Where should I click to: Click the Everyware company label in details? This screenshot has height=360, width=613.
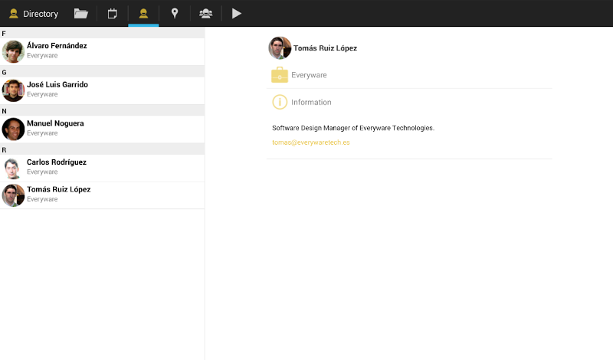coord(309,75)
